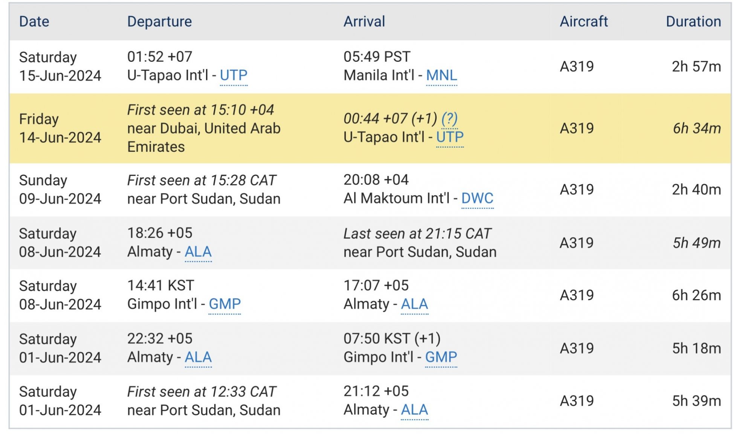
Task: Open the DWC Al Maktoum Int'l link
Action: coord(477,199)
